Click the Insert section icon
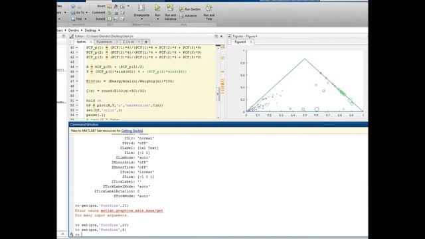 (109, 6)
